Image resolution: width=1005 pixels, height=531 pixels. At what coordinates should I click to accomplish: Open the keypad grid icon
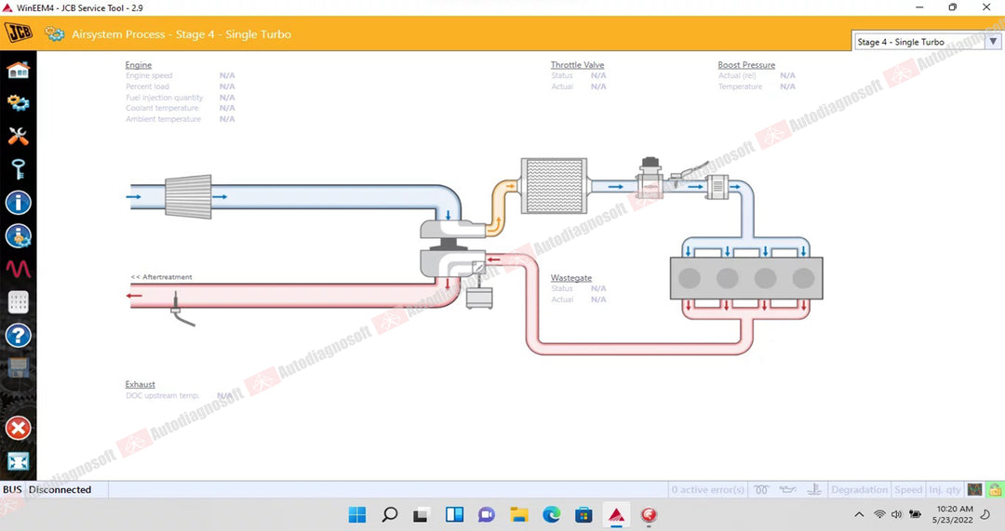click(x=18, y=301)
